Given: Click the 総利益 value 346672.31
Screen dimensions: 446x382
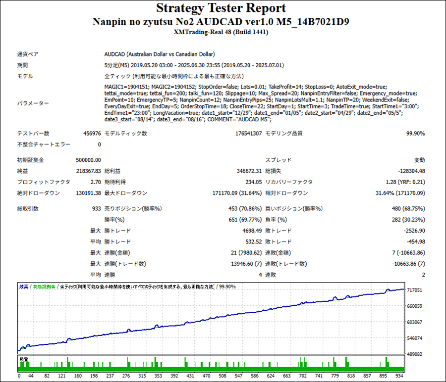Looking at the screenshot, I should pyautogui.click(x=249, y=171).
